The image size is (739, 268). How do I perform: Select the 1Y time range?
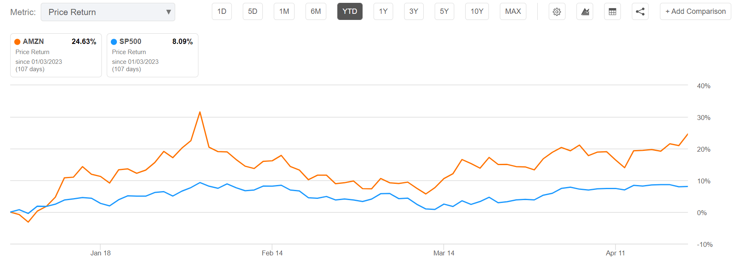tap(383, 11)
